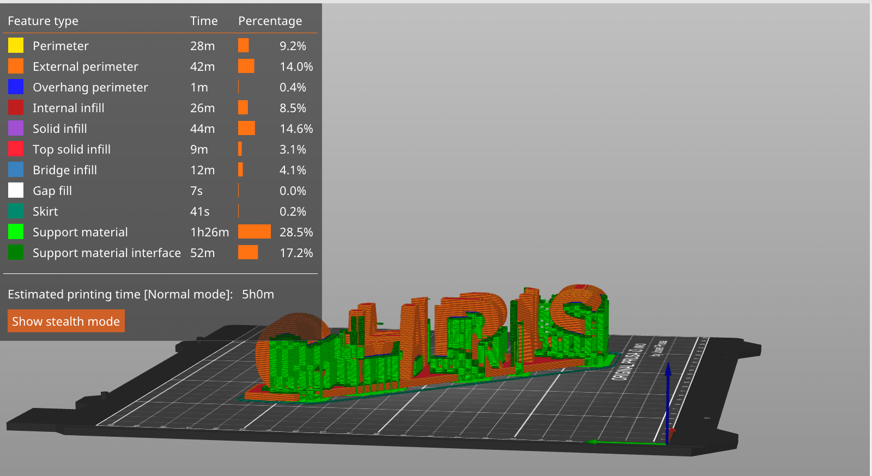The width and height of the screenshot is (872, 476).
Task: Click the 7s gap fill time
Action: point(197,191)
